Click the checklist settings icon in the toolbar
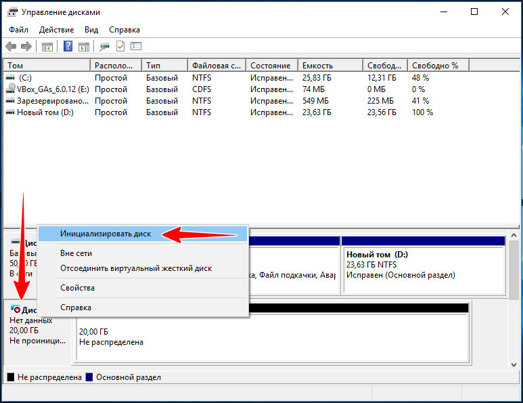Screen dimensions: 523x403 (136, 47)
